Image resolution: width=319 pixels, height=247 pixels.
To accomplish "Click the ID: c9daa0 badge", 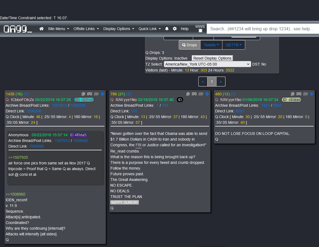I will point(292,100).
